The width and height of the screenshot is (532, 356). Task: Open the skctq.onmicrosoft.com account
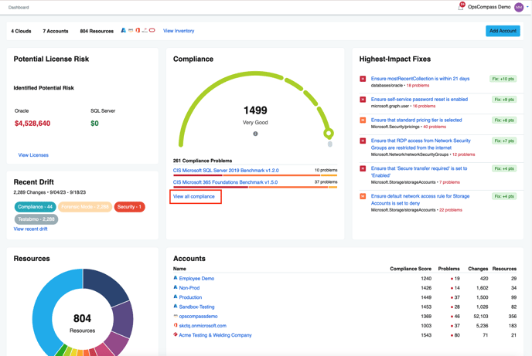coord(203,326)
